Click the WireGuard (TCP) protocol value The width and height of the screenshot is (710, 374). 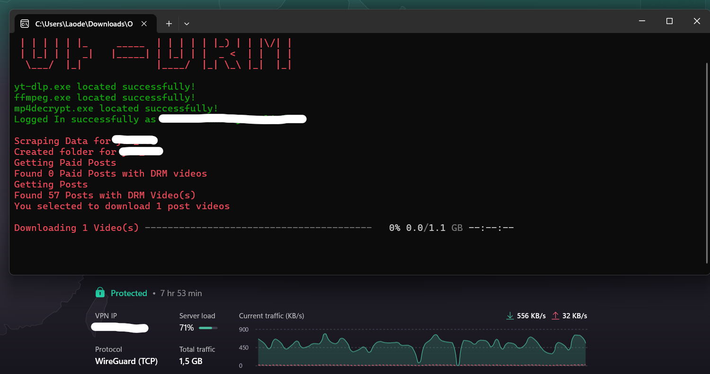point(126,361)
